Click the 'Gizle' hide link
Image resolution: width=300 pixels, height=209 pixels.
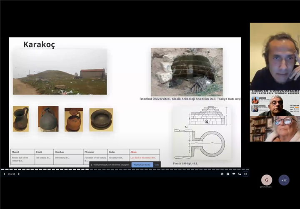(157, 164)
